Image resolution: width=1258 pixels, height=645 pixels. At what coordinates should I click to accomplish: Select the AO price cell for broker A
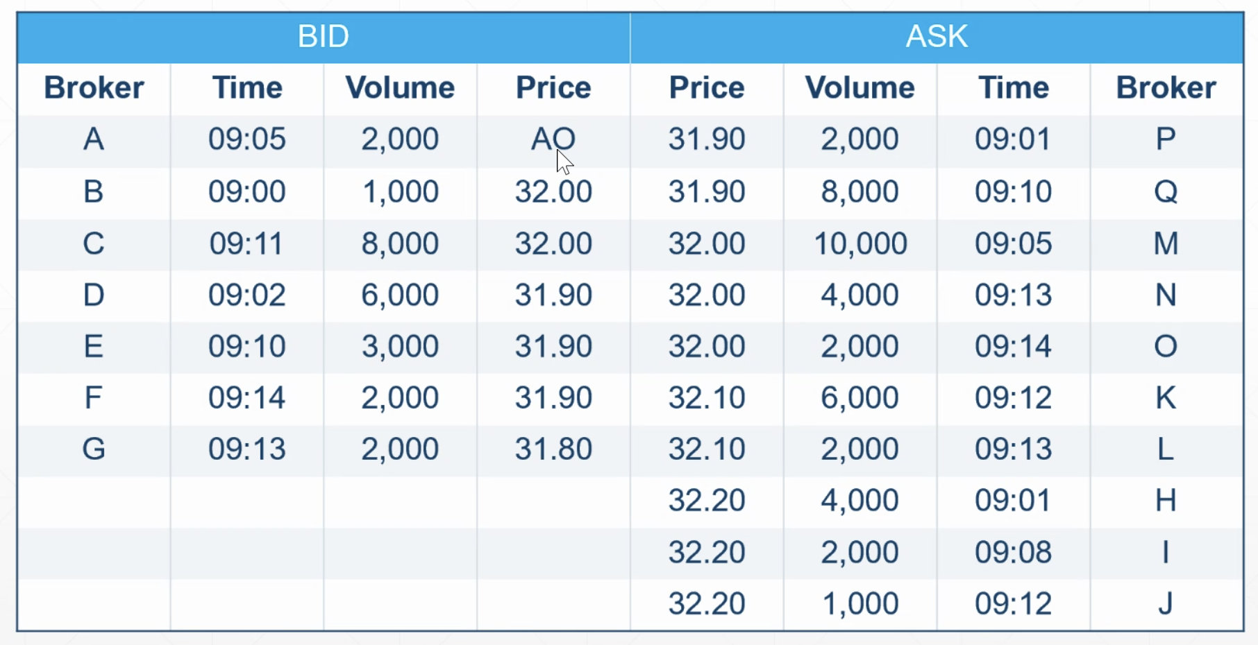coord(553,139)
